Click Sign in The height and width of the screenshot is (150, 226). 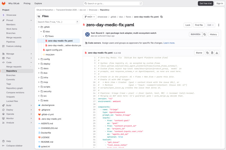(220, 3)
